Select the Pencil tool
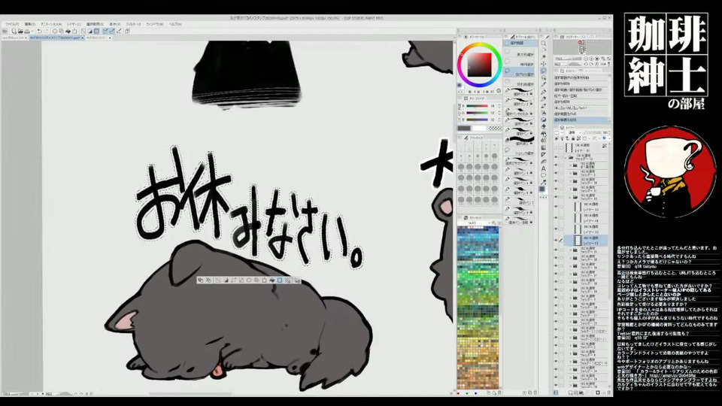The image size is (722, 406). point(543,98)
